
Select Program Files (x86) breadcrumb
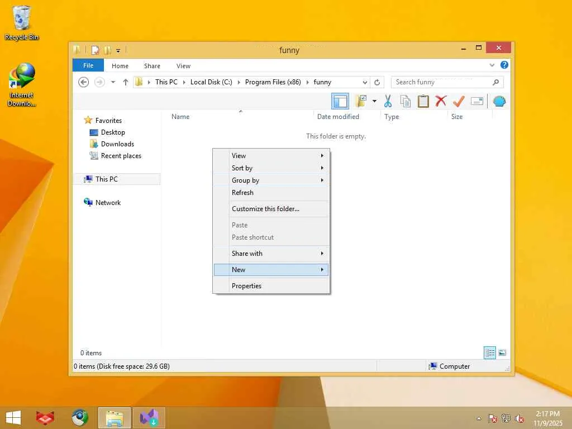click(273, 82)
